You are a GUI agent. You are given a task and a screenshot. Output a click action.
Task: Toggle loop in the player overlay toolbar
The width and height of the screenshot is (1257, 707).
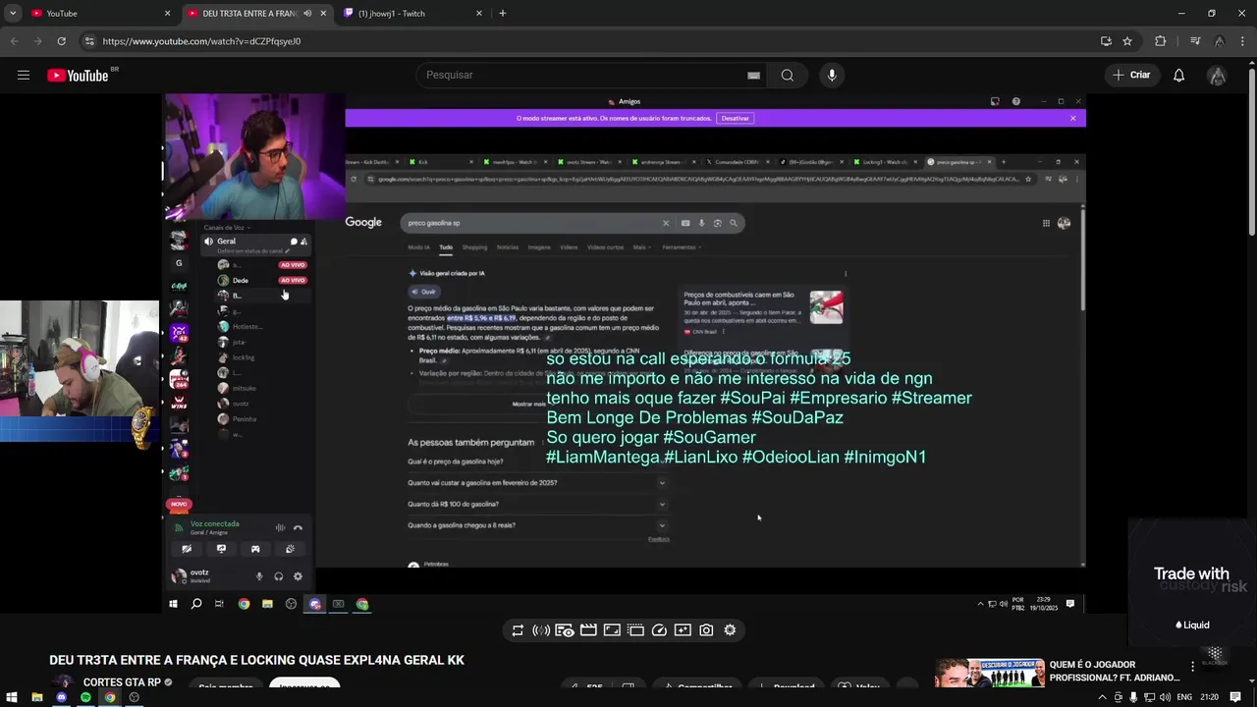(518, 630)
